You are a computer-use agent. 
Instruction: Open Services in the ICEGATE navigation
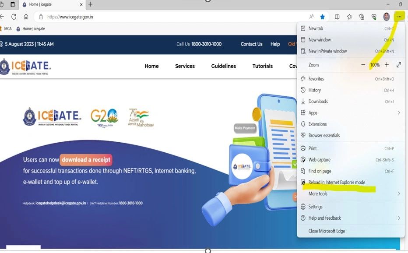pos(185,66)
